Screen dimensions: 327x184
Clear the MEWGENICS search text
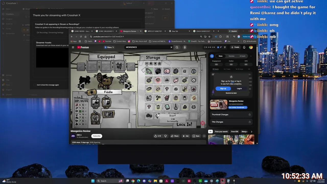[x=171, y=47]
